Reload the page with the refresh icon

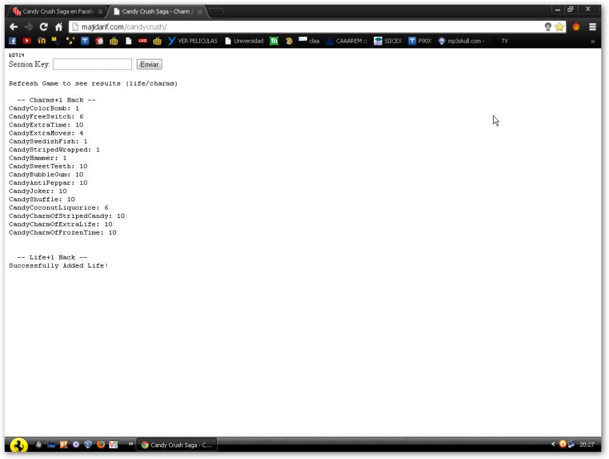[43, 27]
